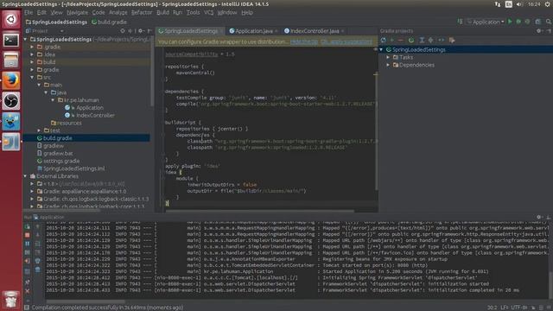This screenshot has width=553, height=311.
Task: Expand the .gradle folder
Action: [x=32, y=47]
